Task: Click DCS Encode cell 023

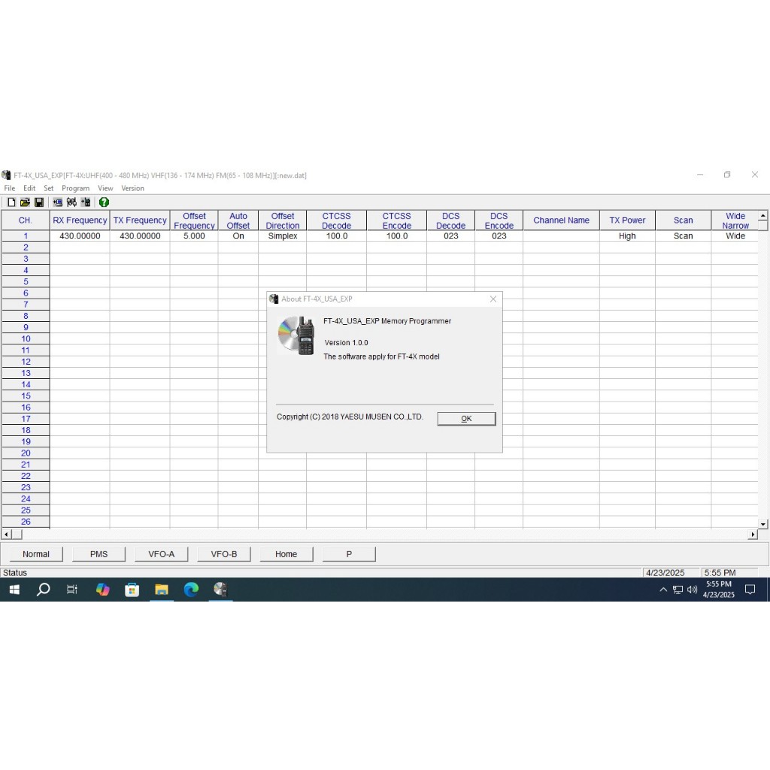Action: tap(499, 236)
